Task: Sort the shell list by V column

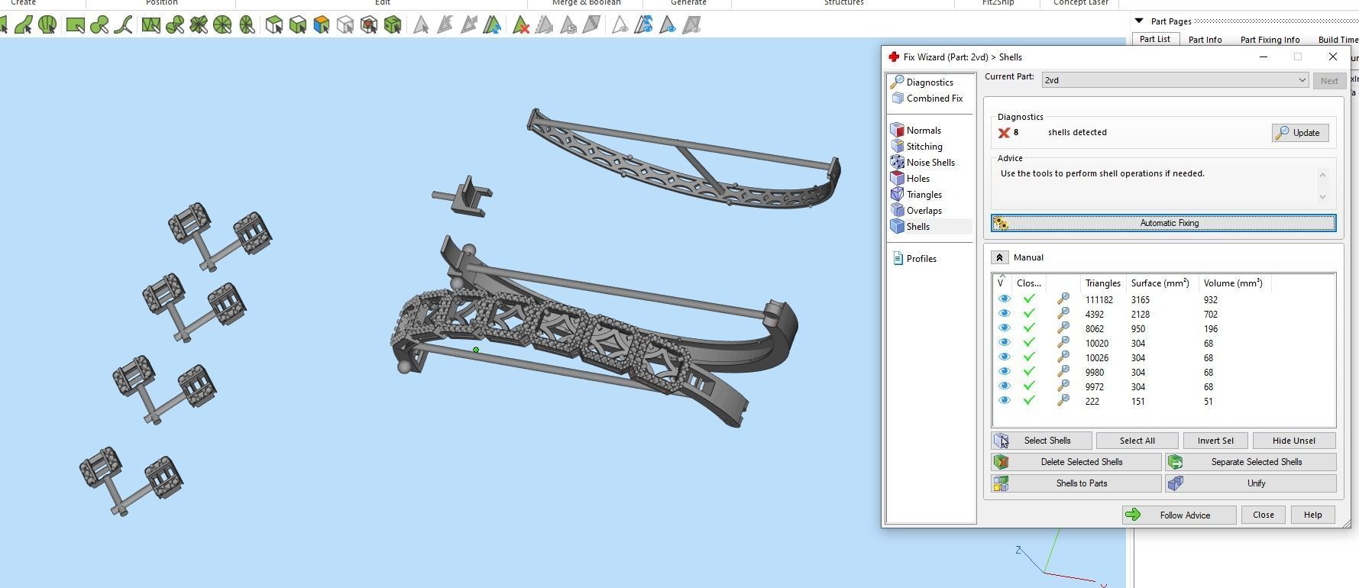Action: [x=1001, y=283]
